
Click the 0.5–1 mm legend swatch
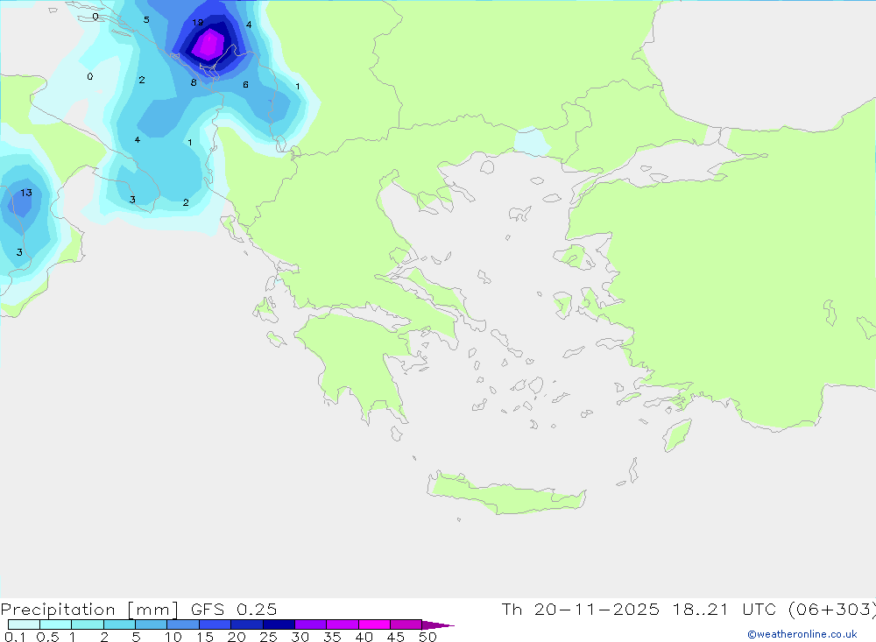[56, 624]
